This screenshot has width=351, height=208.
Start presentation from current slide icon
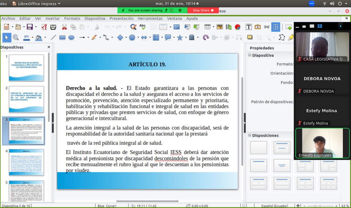[x=196, y=27]
